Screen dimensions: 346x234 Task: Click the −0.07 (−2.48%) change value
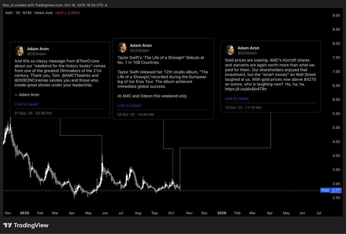pyautogui.click(x=67, y=13)
